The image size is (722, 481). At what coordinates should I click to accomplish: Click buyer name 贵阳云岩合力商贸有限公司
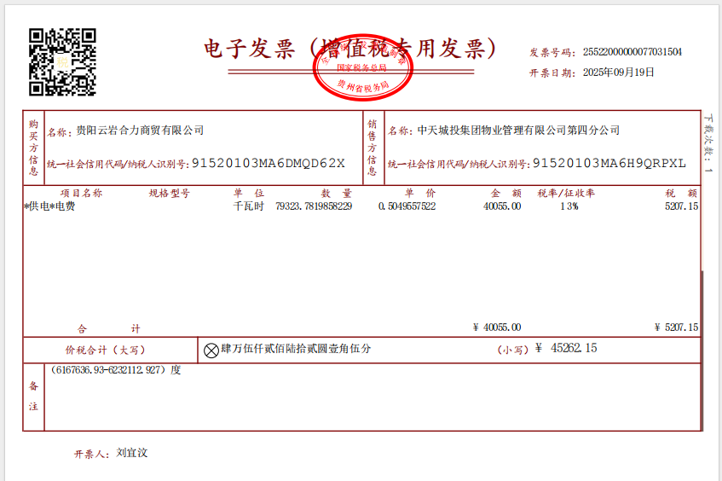click(140, 130)
